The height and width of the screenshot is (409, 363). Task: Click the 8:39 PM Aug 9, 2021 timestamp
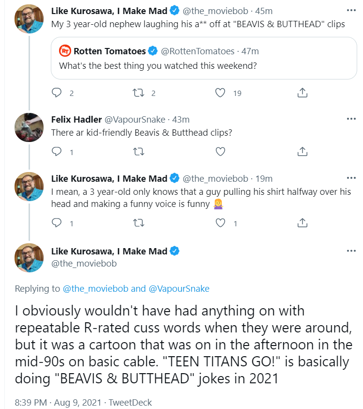tap(58, 403)
